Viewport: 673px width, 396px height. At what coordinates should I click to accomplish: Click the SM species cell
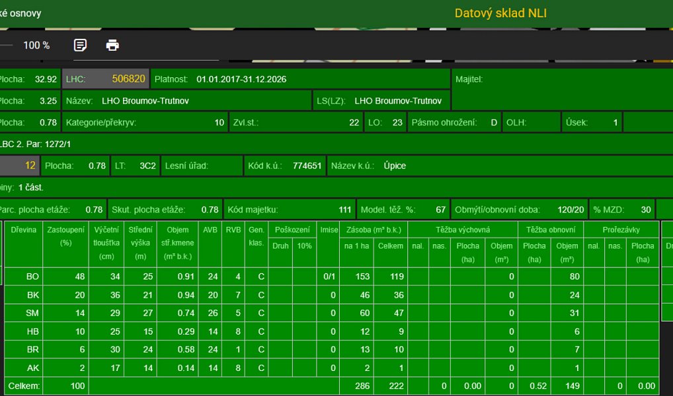pyautogui.click(x=24, y=313)
